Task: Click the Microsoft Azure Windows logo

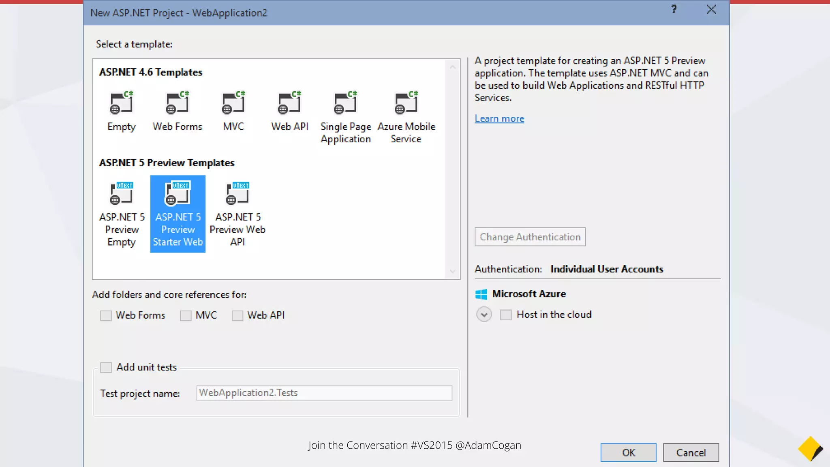Action: [x=481, y=294]
